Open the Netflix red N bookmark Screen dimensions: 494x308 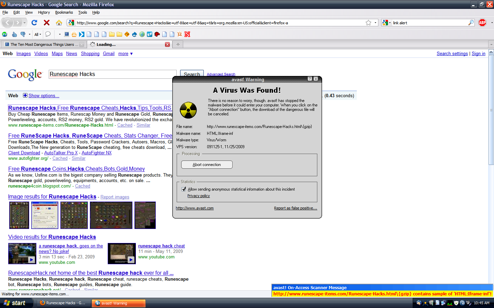tap(187, 34)
